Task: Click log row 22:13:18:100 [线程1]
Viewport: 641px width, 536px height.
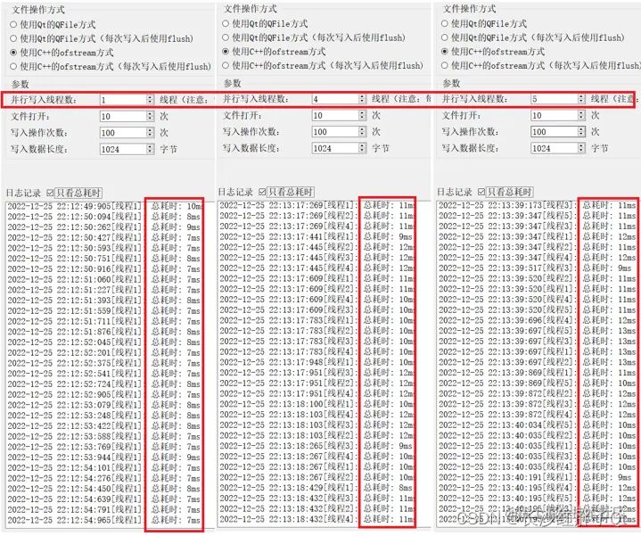Action: 316,404
